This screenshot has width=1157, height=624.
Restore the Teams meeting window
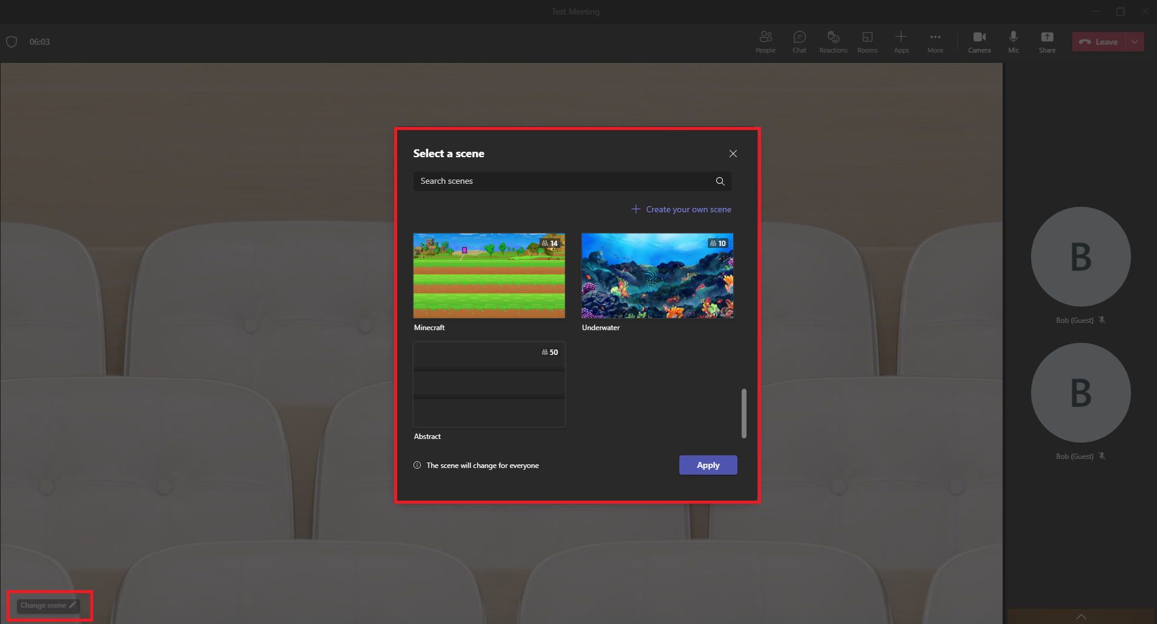[1120, 11]
